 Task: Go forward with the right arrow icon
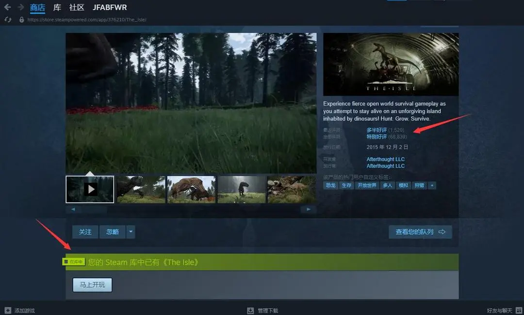point(21,7)
